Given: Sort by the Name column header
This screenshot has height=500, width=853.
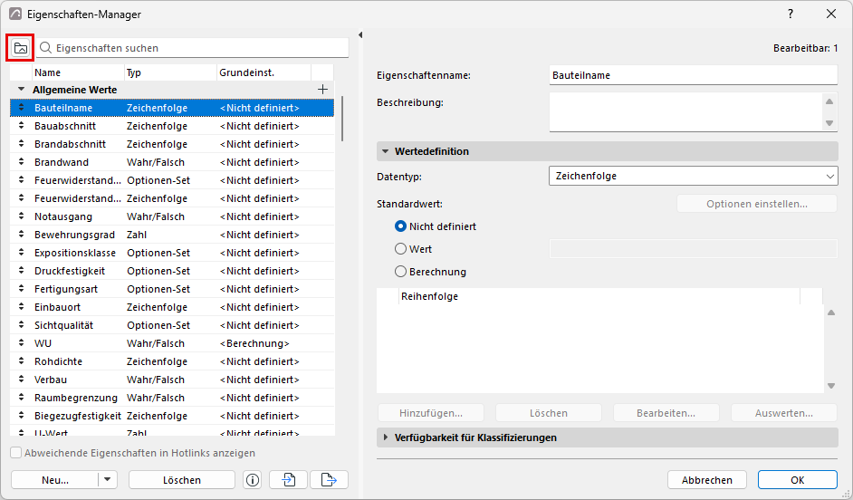Looking at the screenshot, I should [79, 72].
